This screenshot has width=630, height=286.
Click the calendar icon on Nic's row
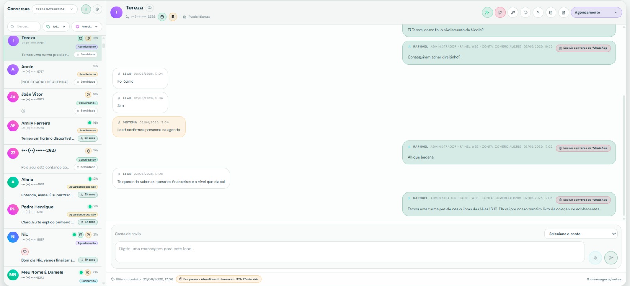(x=80, y=234)
